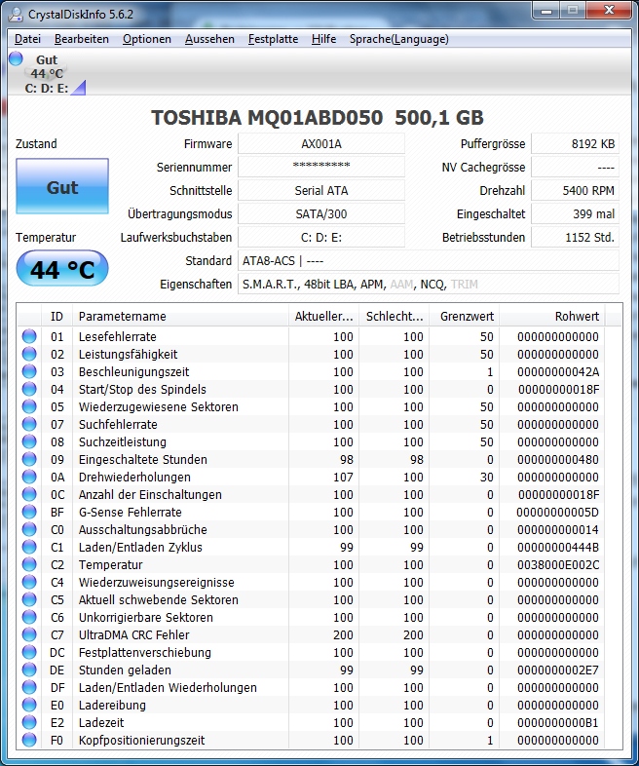The height and width of the screenshot is (766, 639).
Task: Click the Schlecht... column header
Action: (394, 317)
